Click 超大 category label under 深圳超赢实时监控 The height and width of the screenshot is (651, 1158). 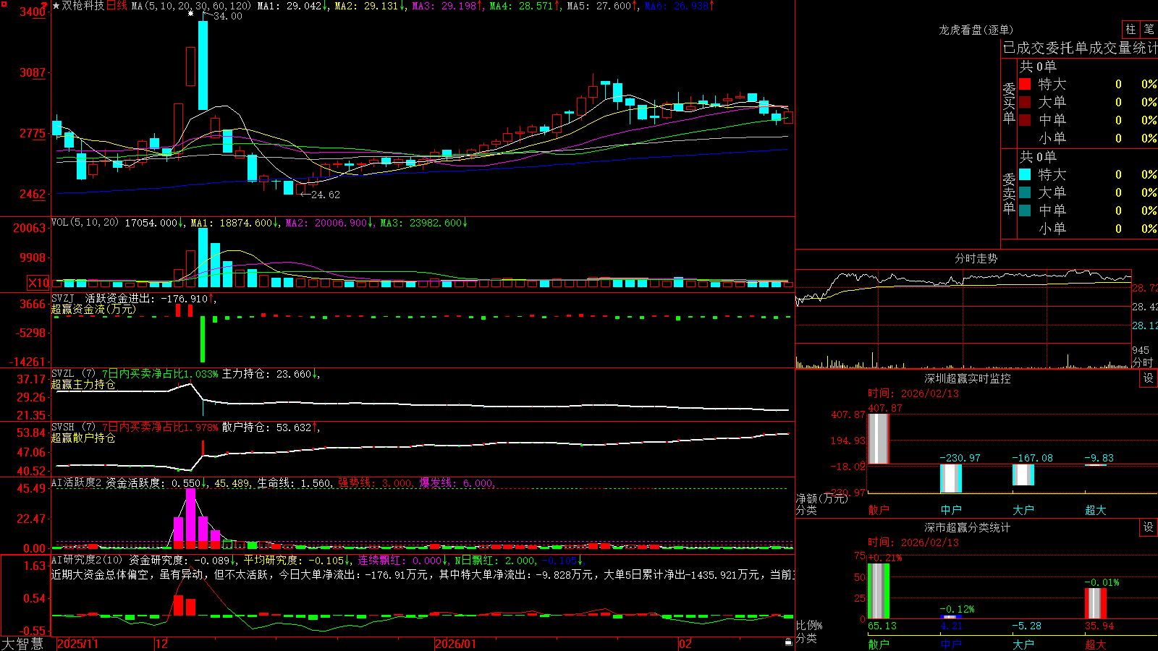[1096, 510]
